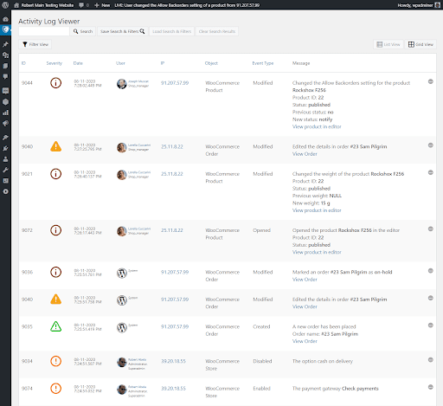Click the Tools wrench icon in the sidebar
Screen dimensions: 443x406
(5, 170)
